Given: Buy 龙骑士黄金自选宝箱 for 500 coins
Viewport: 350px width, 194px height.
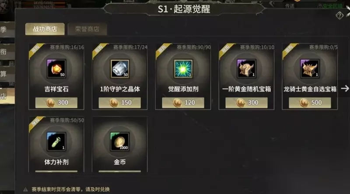Looking at the screenshot, I should [x=310, y=102].
